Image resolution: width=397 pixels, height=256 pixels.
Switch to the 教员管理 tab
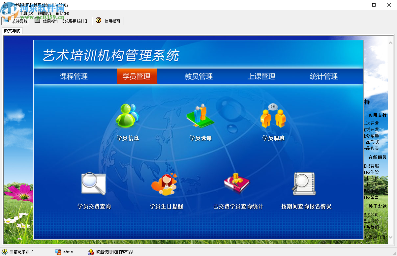pyautogui.click(x=198, y=76)
